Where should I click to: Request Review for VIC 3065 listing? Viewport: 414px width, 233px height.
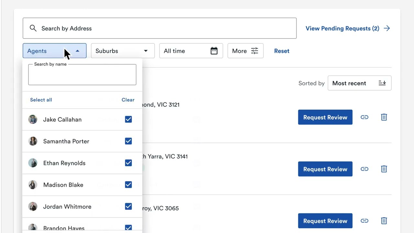(325, 221)
